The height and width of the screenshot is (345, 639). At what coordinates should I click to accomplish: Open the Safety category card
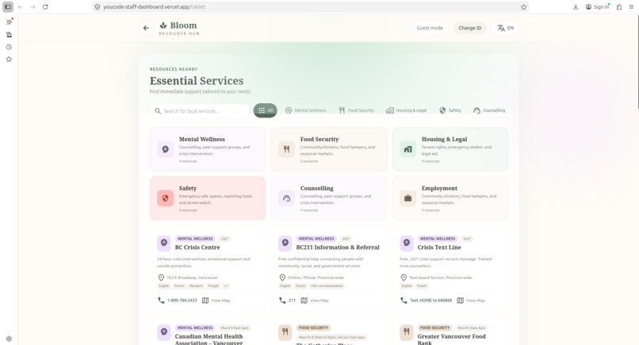(208, 198)
